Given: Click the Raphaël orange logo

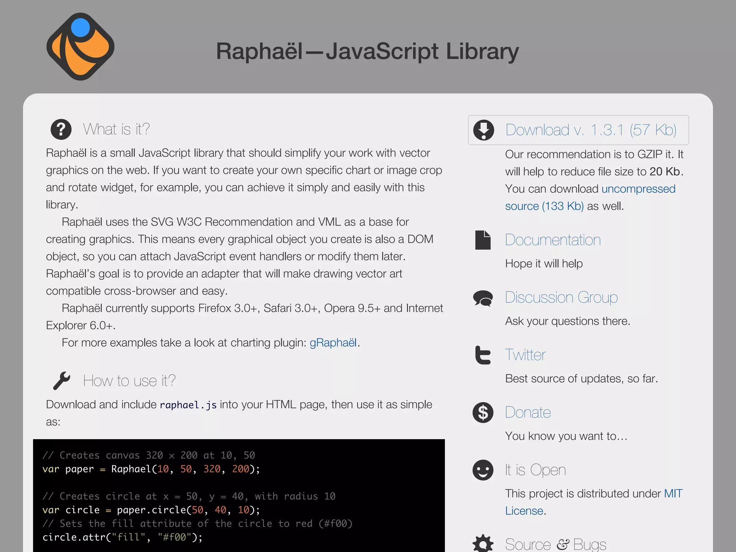Looking at the screenshot, I should click(x=80, y=47).
